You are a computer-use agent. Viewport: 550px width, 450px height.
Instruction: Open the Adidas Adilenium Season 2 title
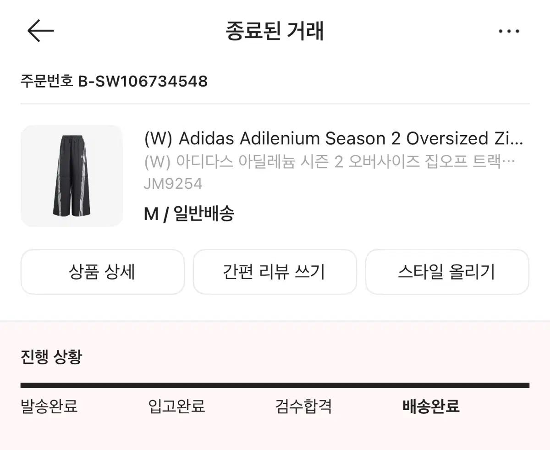(x=333, y=138)
